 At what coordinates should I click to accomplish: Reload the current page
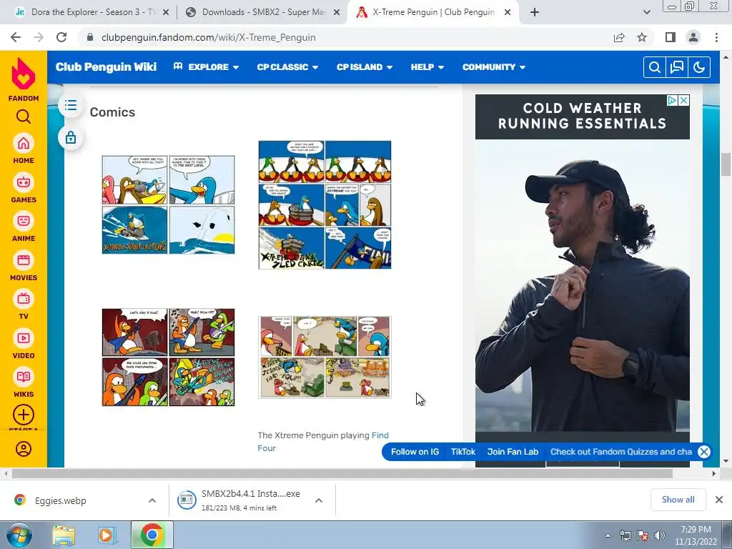pyautogui.click(x=61, y=37)
